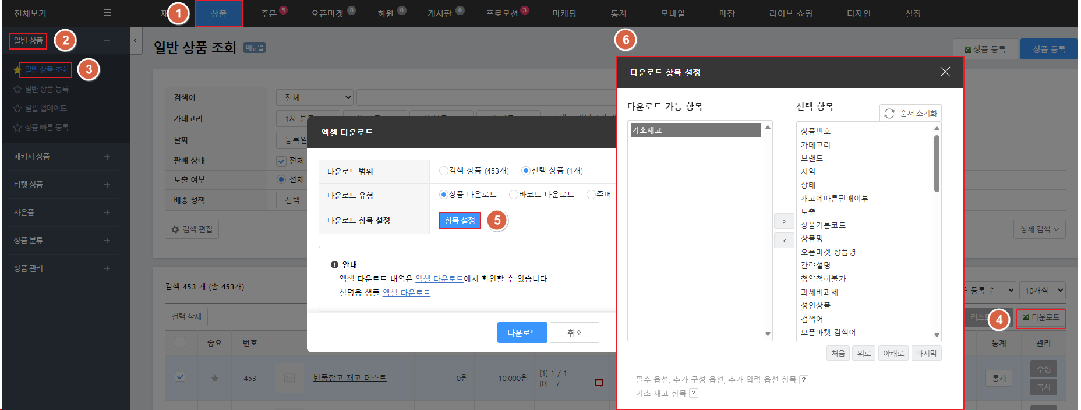Open the 설정 top menu
This screenshot has width=1081, height=410.
913,13
